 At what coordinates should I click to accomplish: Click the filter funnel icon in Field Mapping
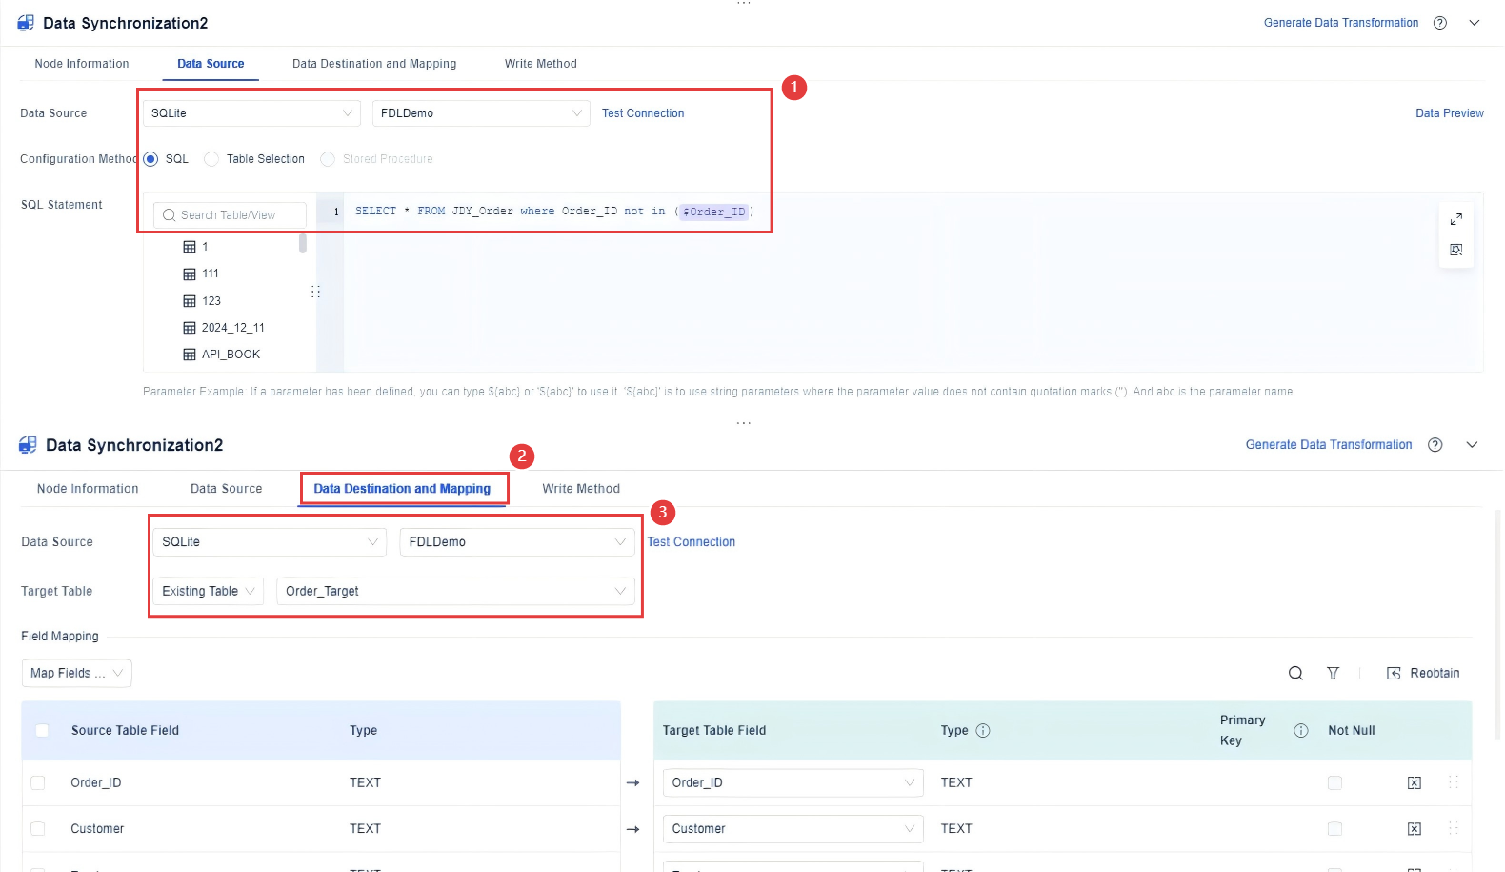click(1333, 673)
